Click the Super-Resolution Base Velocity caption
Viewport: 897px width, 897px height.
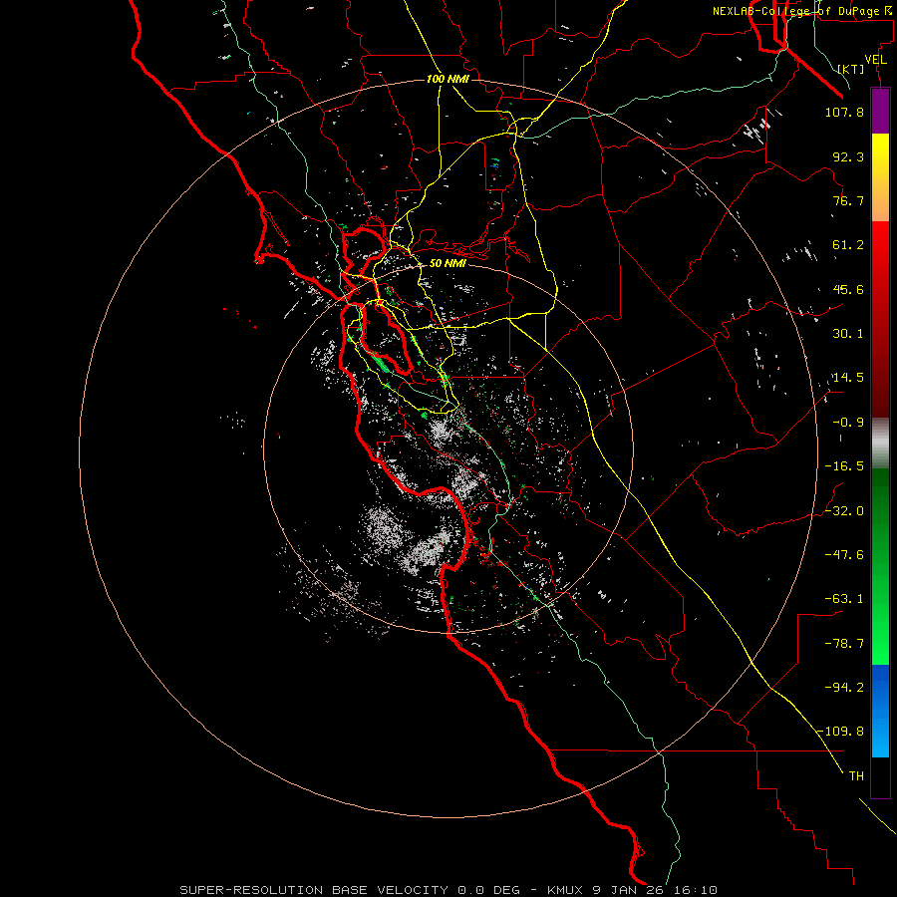point(448,890)
